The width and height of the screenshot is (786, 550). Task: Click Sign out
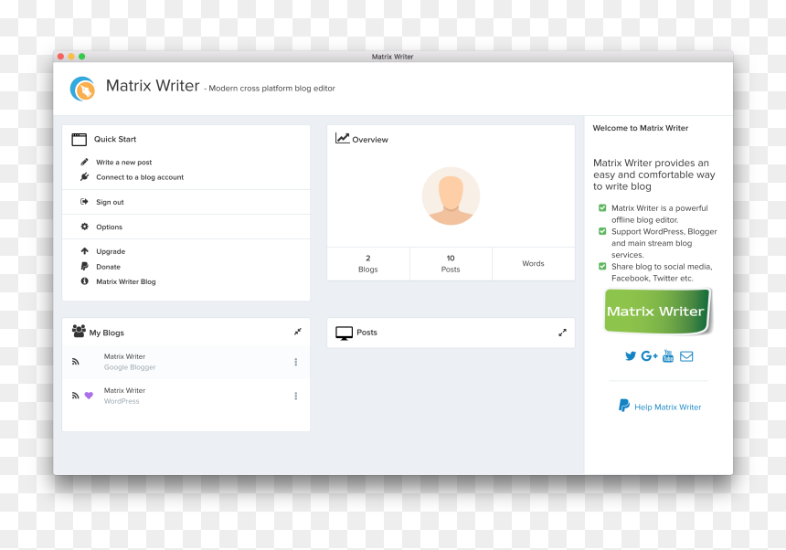[x=110, y=203]
